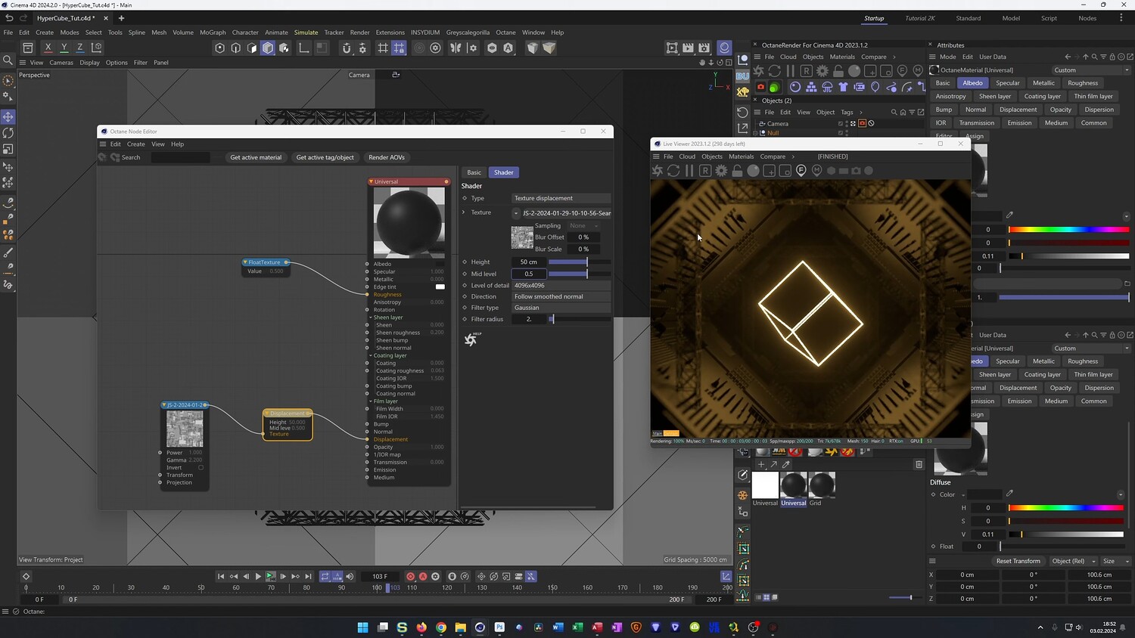Viewport: 1135px width, 638px height.
Task: Toggle the Height animation dot in Shader panel
Action: click(465, 262)
